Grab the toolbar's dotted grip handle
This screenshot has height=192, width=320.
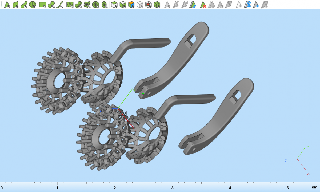tap(1, 5)
